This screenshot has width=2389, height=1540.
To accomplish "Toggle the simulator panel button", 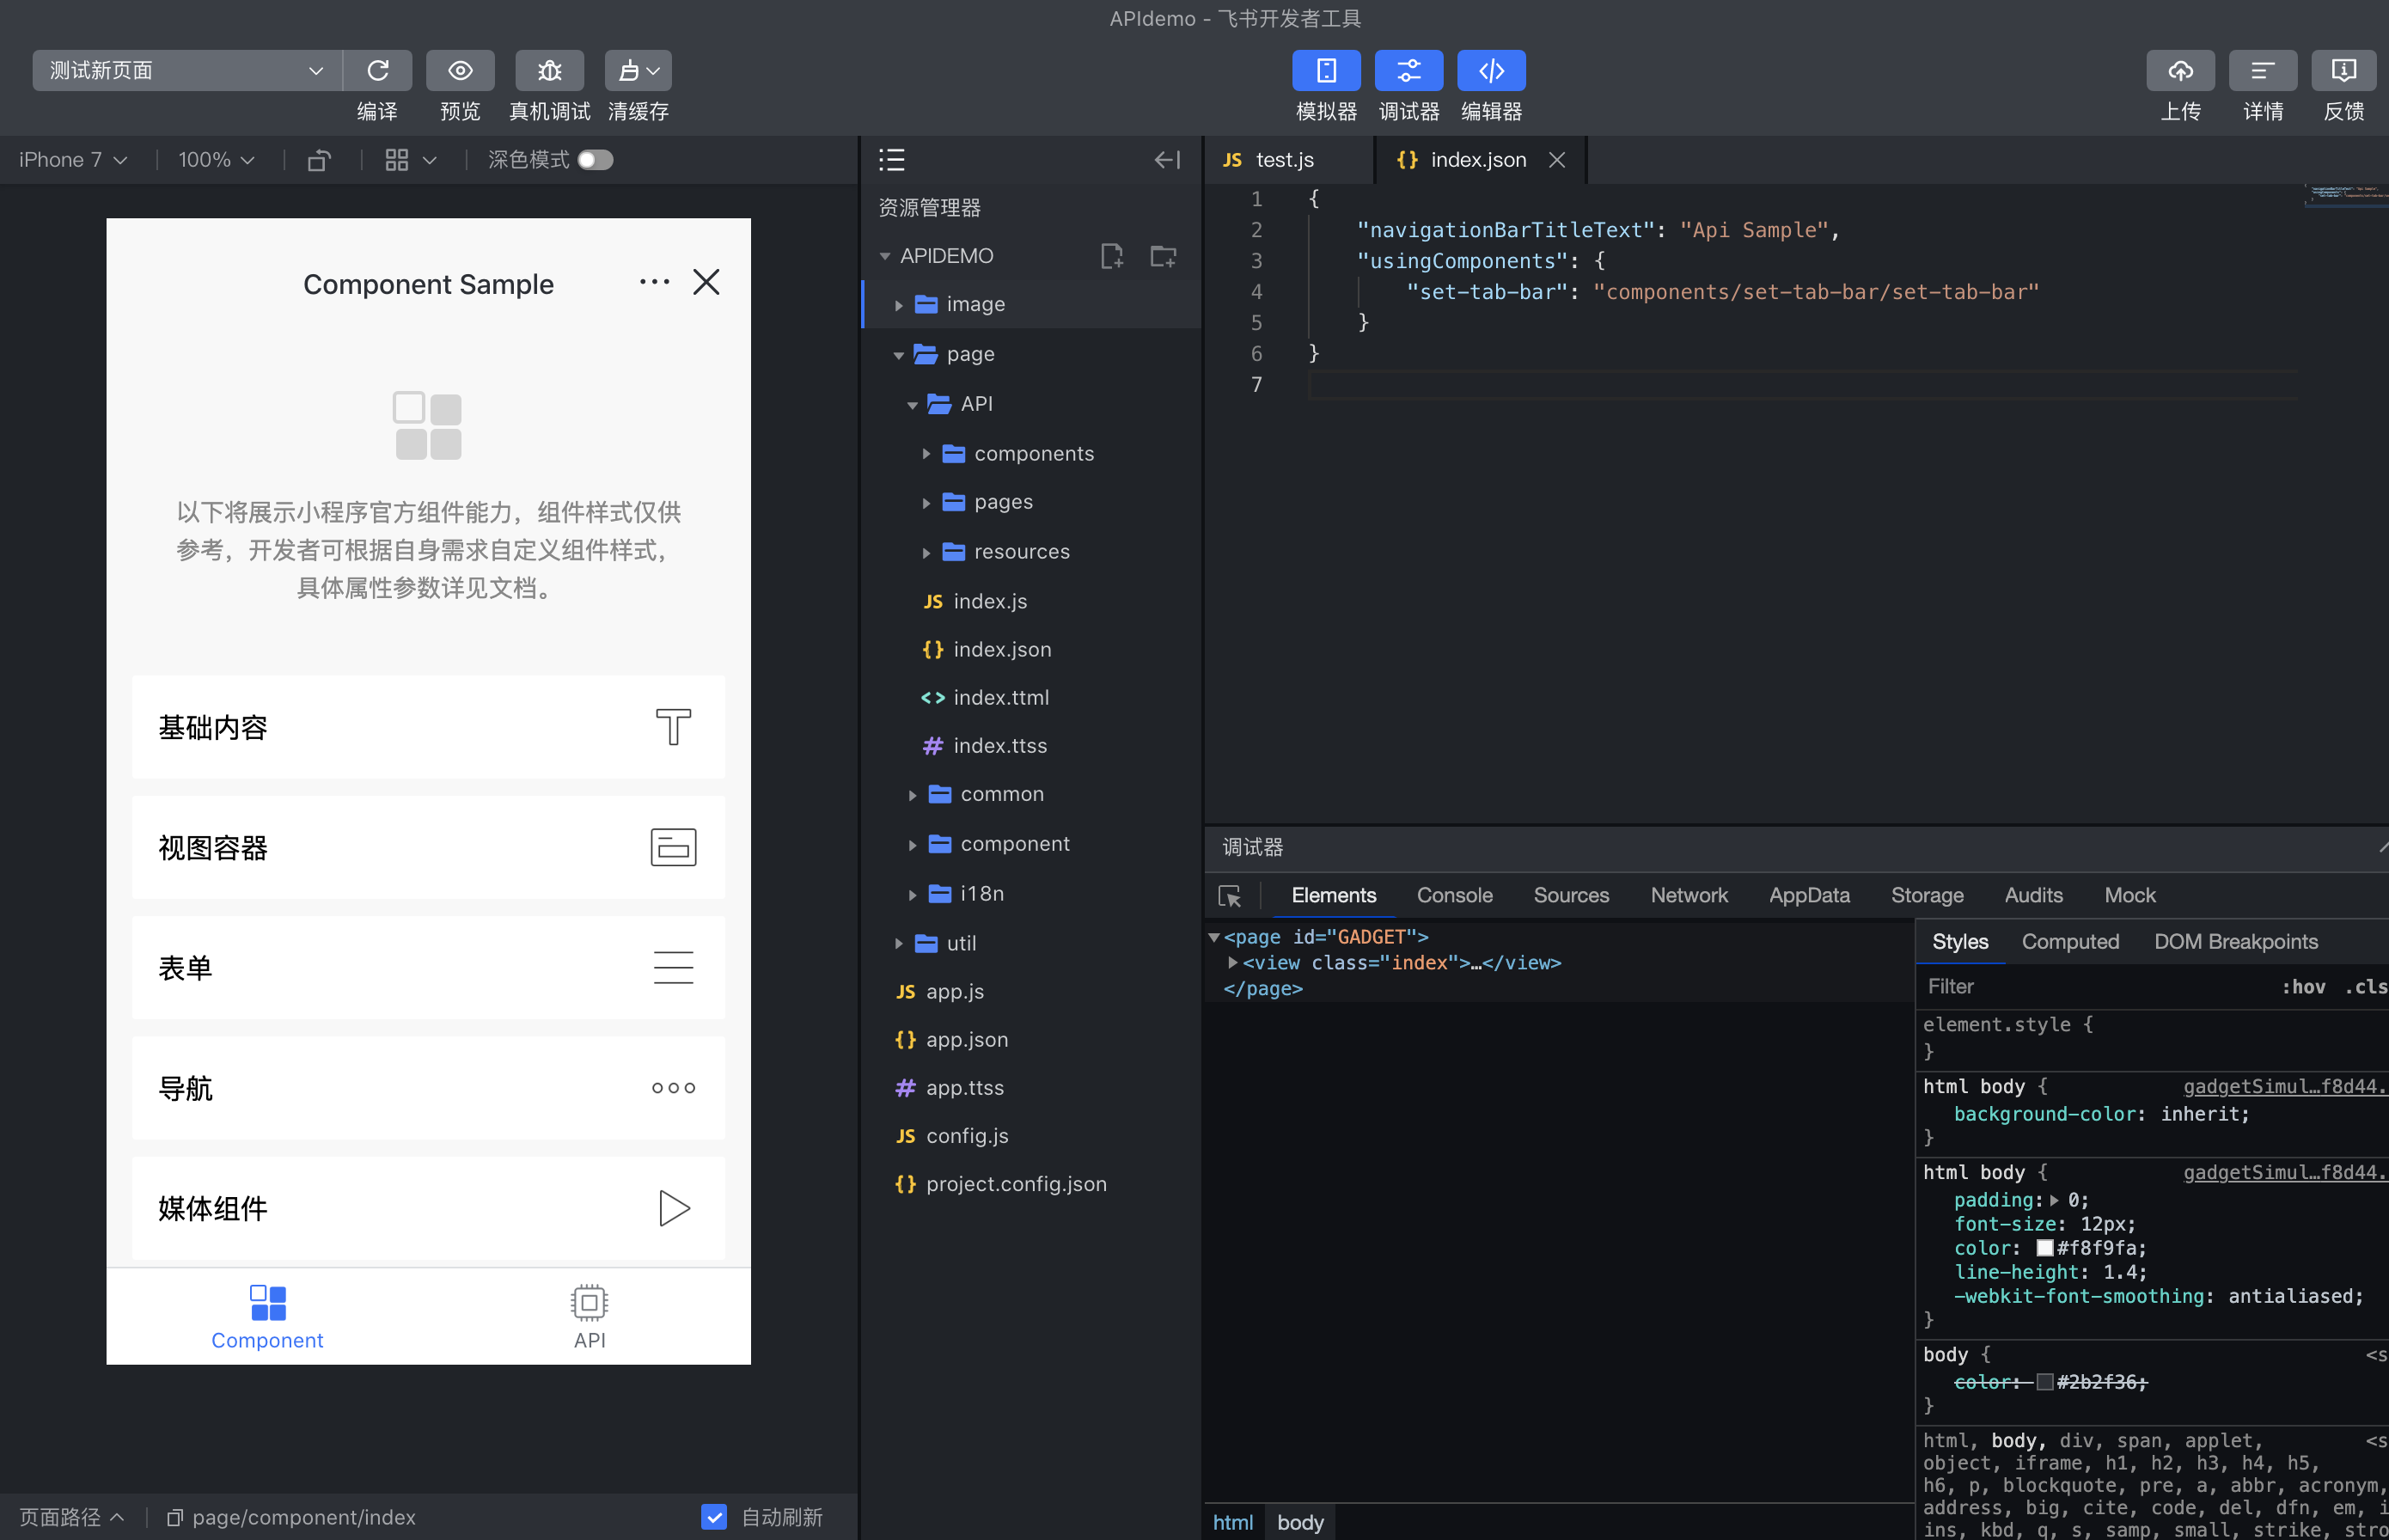I will (1326, 70).
